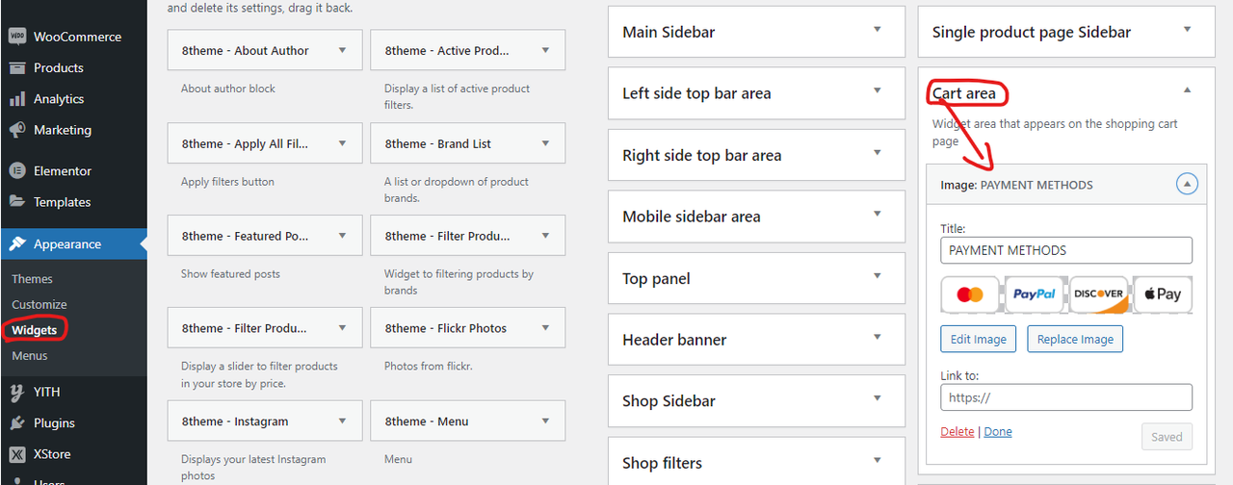
Task: Click the Delete widget link
Action: [957, 432]
